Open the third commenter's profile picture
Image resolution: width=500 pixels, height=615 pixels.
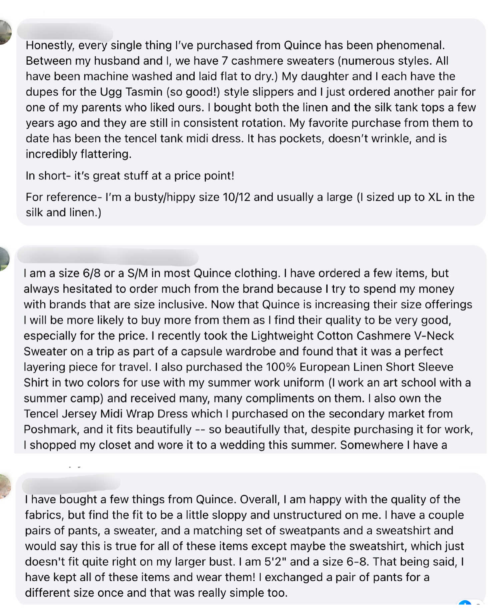point(5,486)
